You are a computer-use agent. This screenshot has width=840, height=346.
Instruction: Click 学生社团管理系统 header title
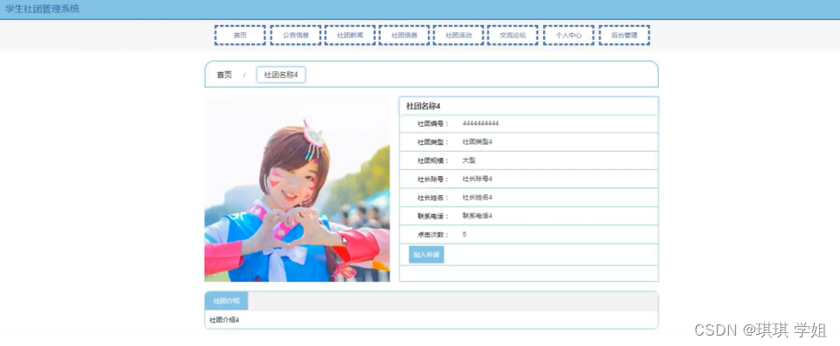click(43, 9)
